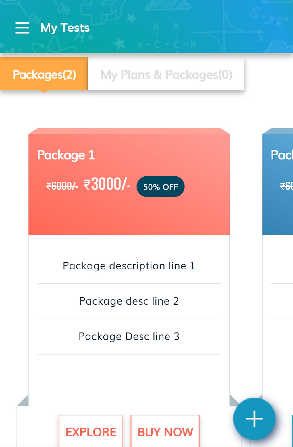Select Package description line 1
293x447 pixels.
tap(129, 266)
